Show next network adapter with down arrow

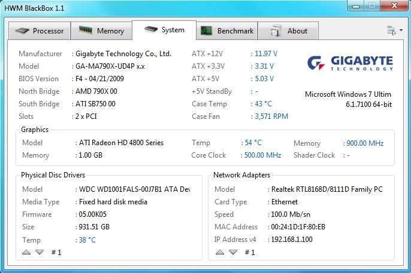[233, 252]
